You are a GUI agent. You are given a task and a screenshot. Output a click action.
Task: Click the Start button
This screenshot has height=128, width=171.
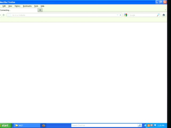click(6, 126)
